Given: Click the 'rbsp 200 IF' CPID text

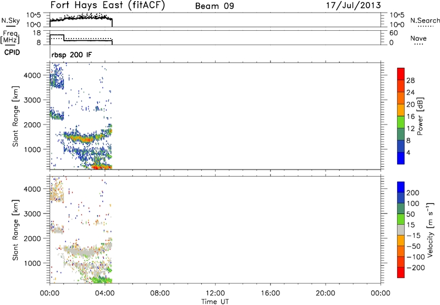Looking at the screenshot, I should [x=71, y=55].
